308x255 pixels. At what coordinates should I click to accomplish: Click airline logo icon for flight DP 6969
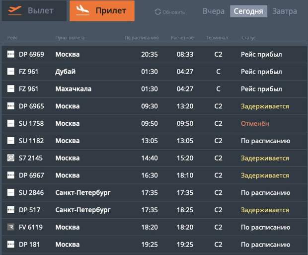(11, 54)
